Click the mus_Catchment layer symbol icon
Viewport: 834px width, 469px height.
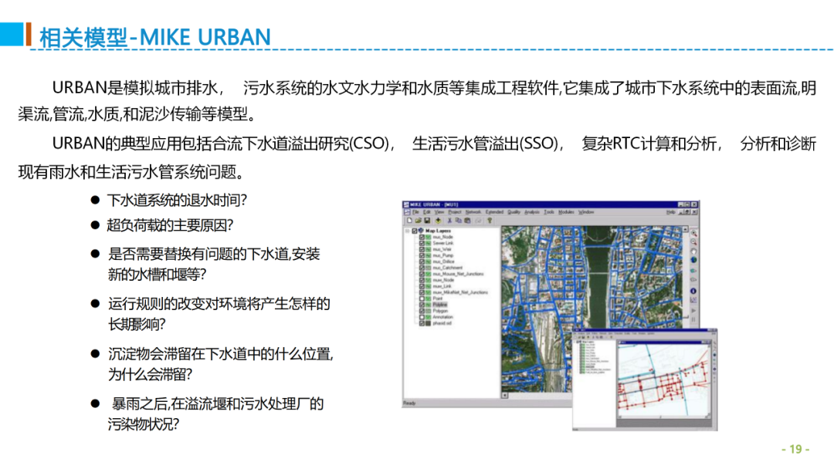coord(428,268)
